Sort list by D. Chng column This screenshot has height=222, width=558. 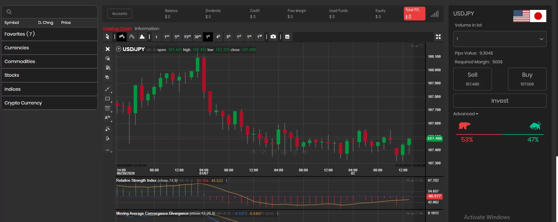coord(46,22)
